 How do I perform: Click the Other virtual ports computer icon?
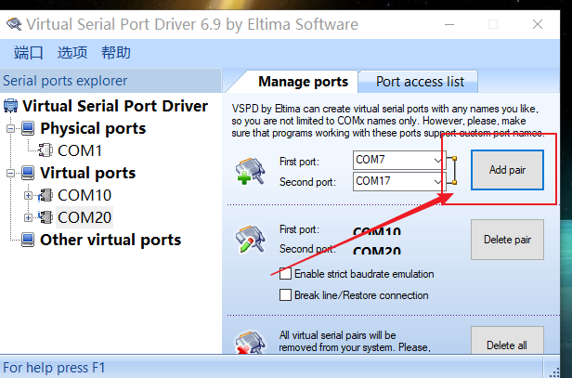(28, 240)
